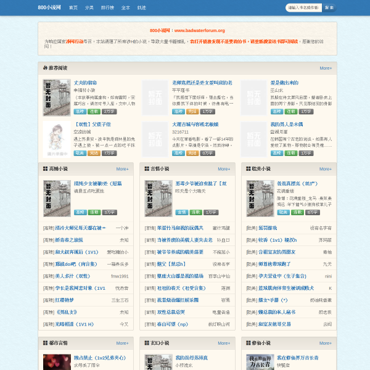Open the featured cover image in 言情小说
Image resolution: width=370 pixels, height=370 pixels.
click(x=158, y=199)
